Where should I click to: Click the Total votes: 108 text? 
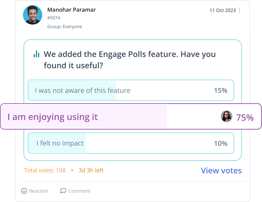pos(45,170)
